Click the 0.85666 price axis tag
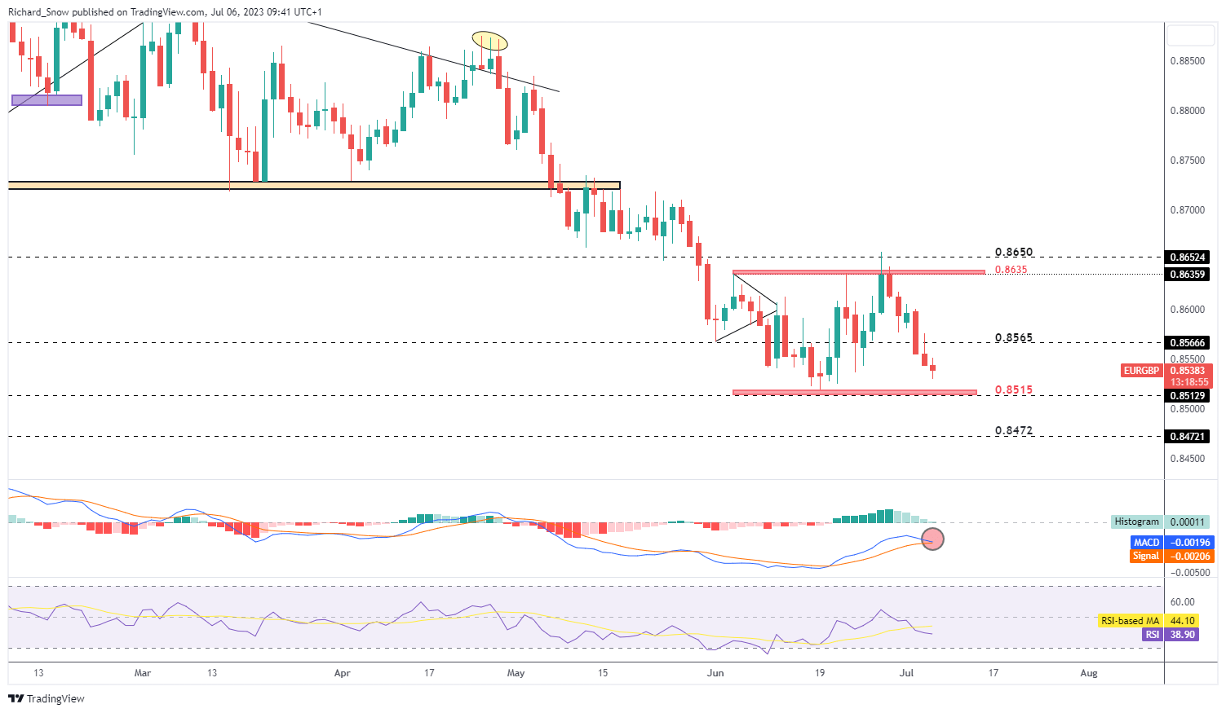 coord(1188,343)
